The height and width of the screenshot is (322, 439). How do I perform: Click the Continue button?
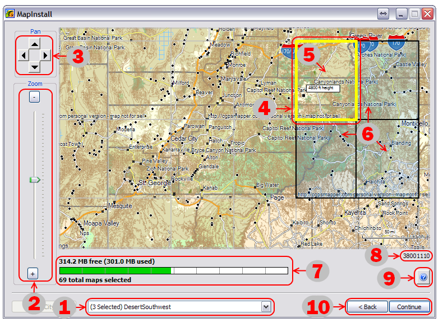pyautogui.click(x=409, y=307)
